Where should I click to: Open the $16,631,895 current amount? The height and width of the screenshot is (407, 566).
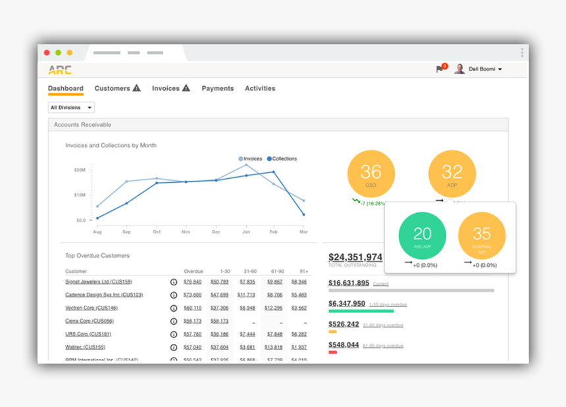click(x=349, y=283)
